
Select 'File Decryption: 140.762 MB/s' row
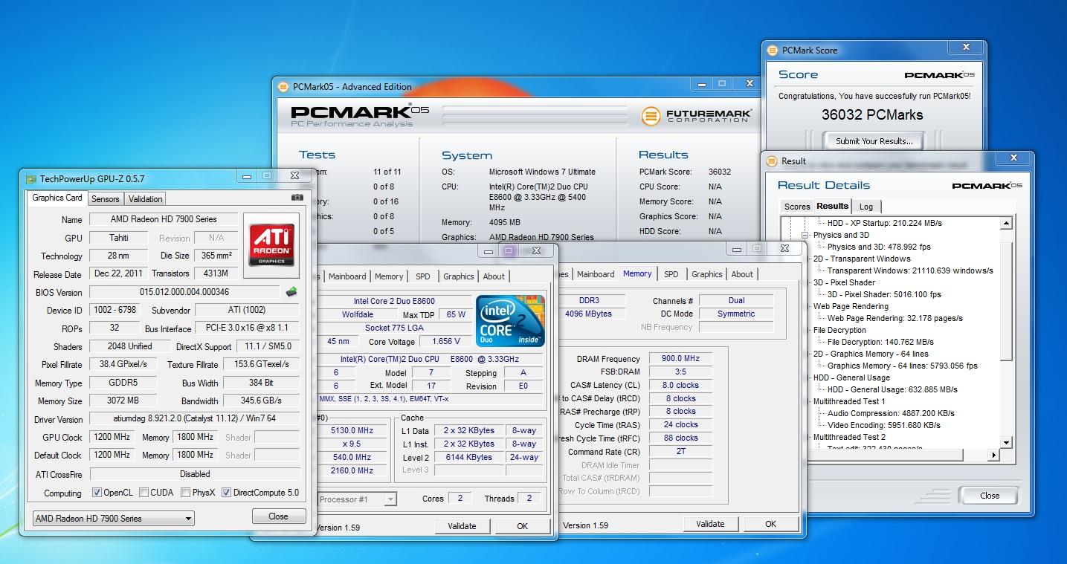click(880, 342)
